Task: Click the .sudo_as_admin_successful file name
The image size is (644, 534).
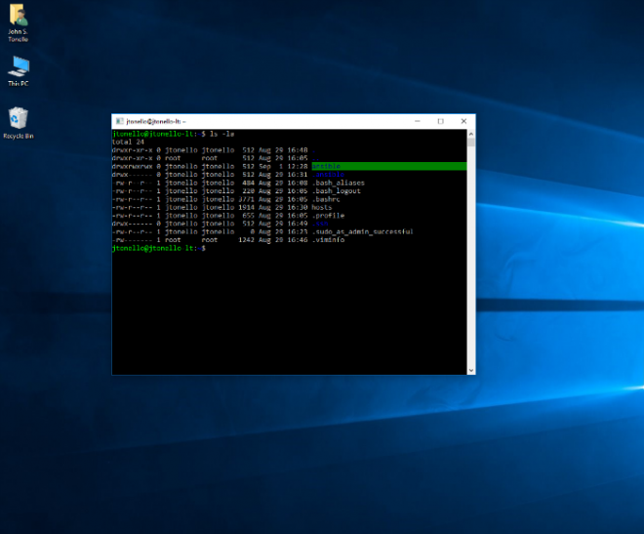Action: point(363,232)
